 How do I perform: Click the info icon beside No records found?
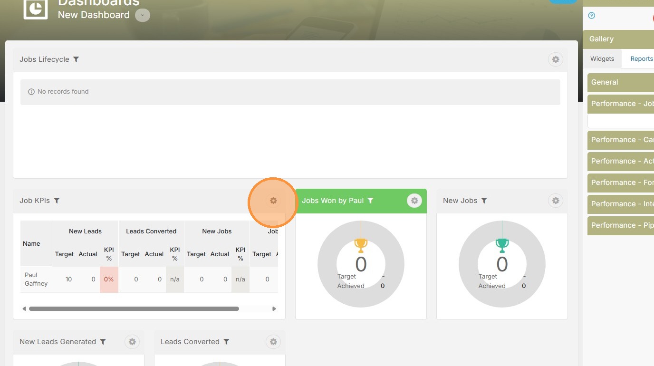(x=31, y=92)
